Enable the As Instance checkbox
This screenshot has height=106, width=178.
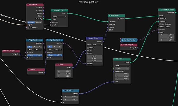tap(28, 28)
